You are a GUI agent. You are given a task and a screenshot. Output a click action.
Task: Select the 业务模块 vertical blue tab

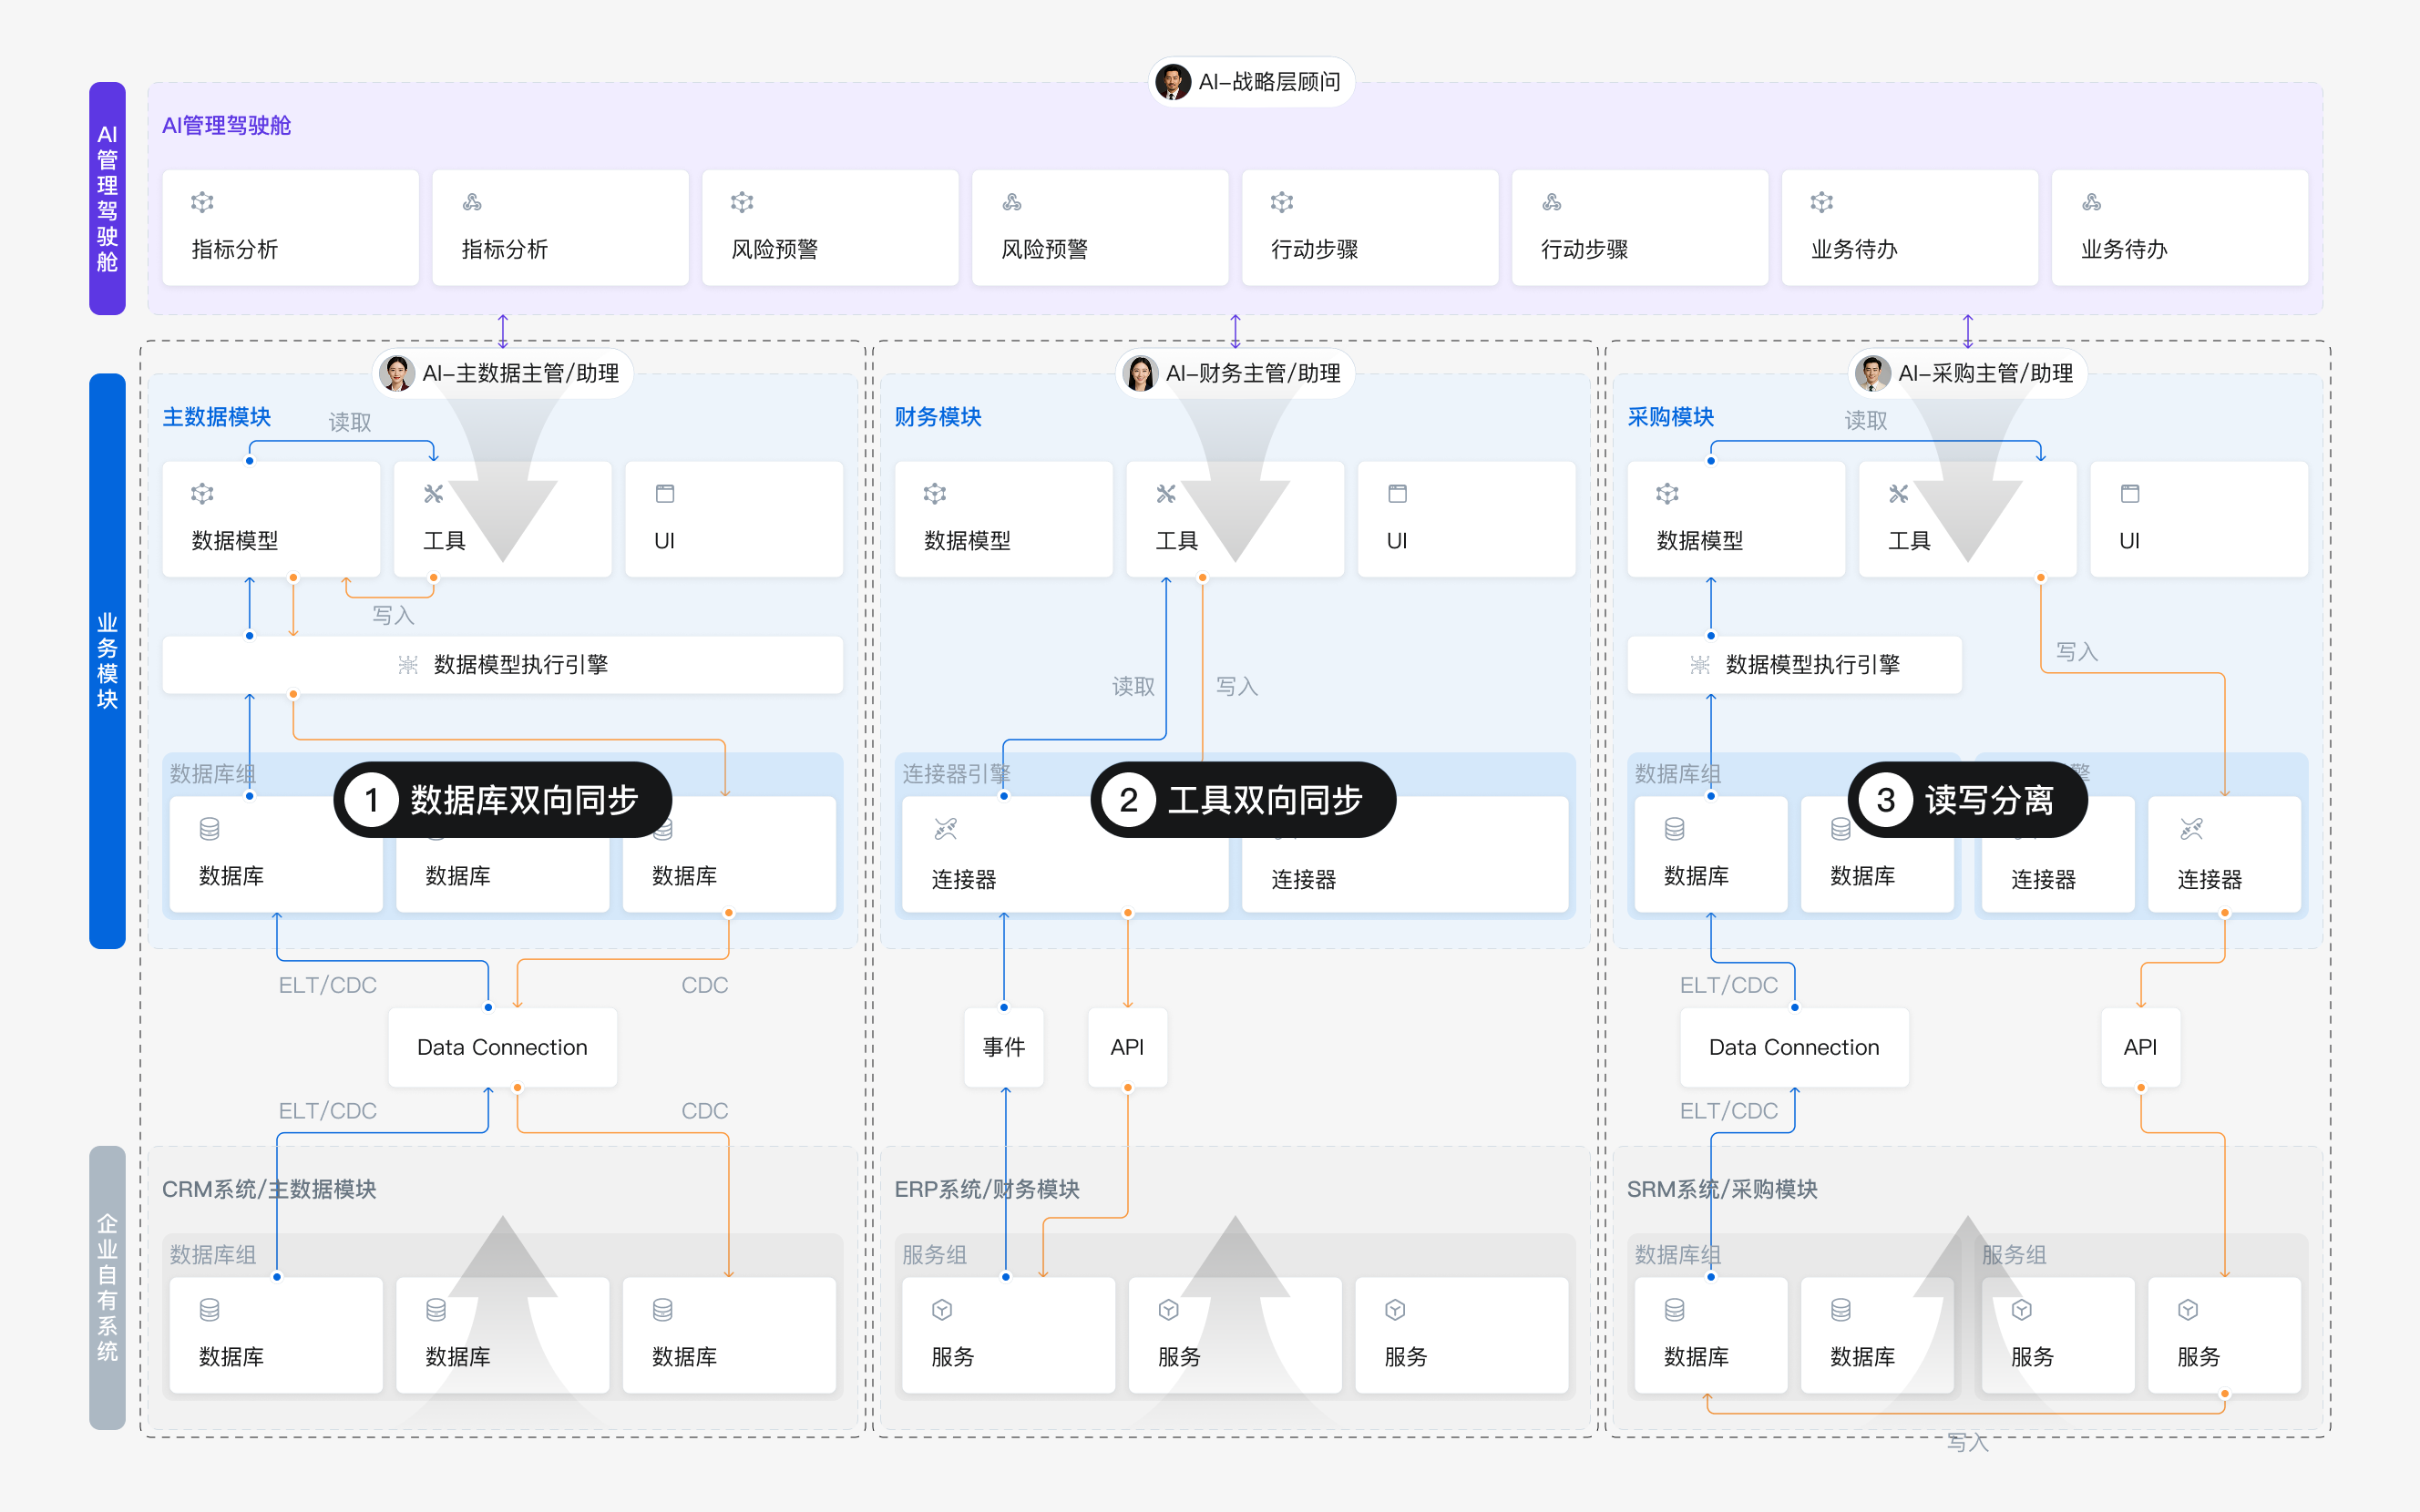coord(107,660)
